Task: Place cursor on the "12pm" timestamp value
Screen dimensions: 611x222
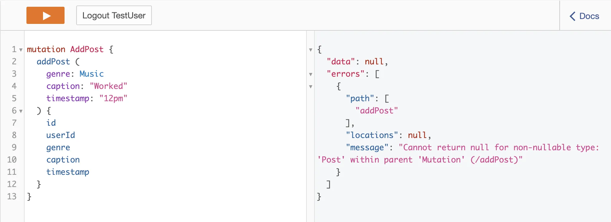Action: click(x=113, y=98)
